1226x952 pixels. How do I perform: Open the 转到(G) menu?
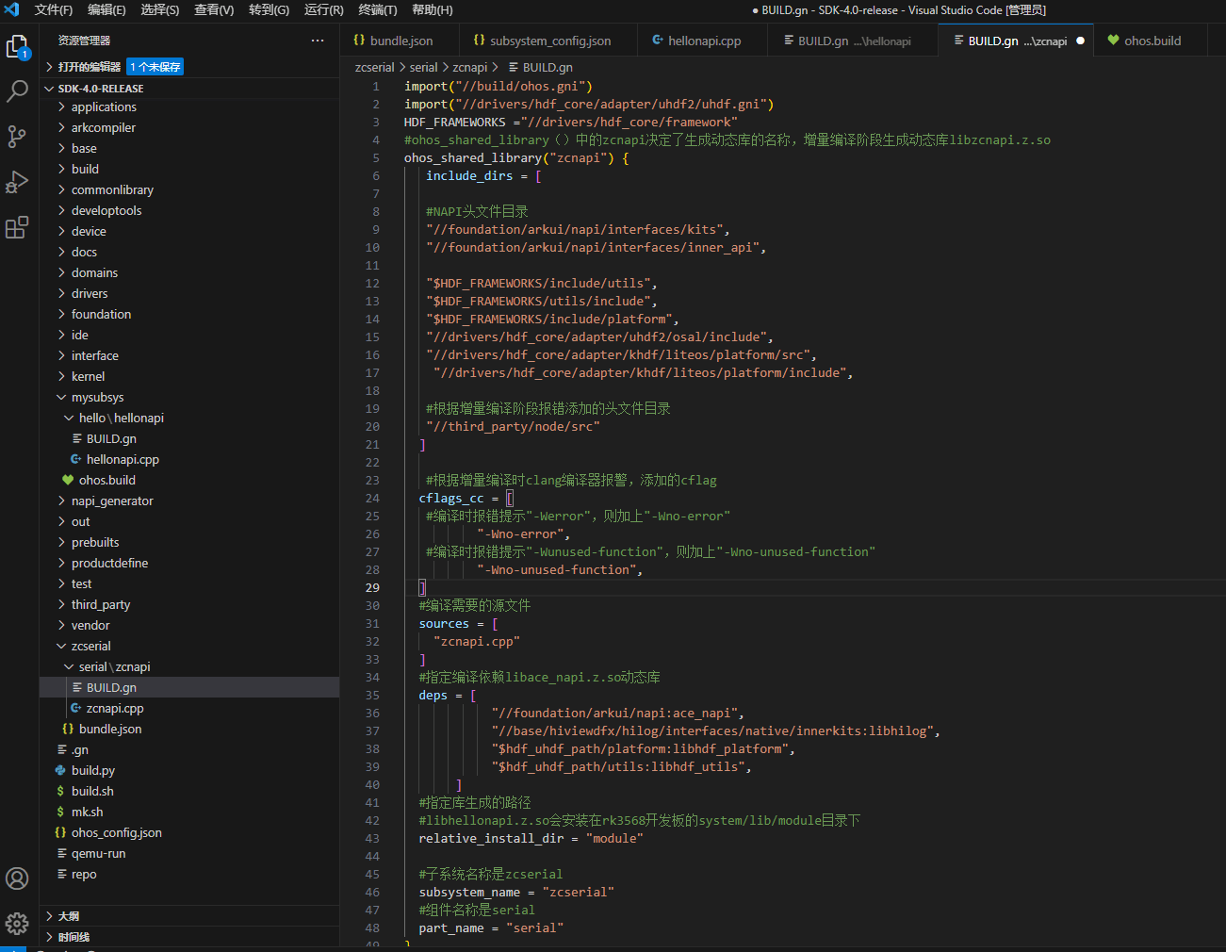269,9
